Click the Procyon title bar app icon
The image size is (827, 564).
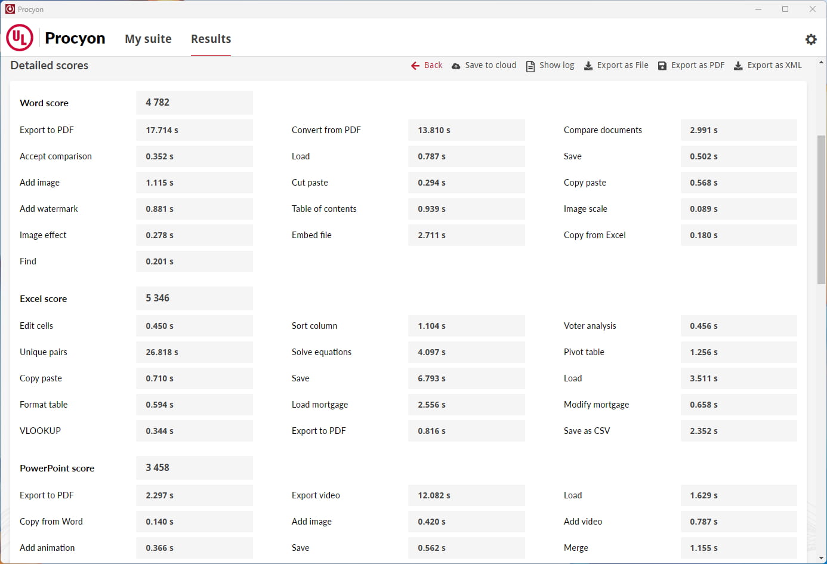(10, 9)
